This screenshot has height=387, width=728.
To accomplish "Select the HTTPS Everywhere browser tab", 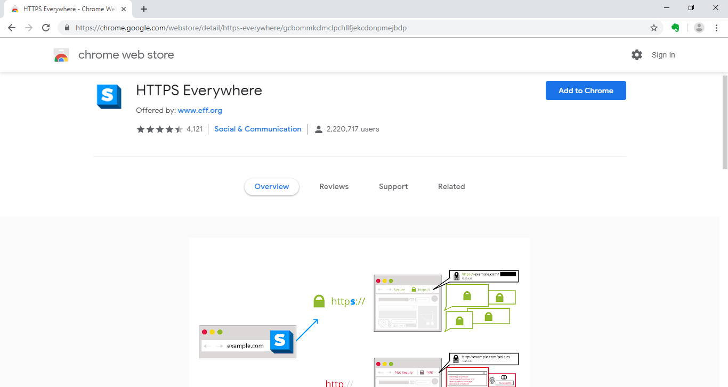I will pyautogui.click(x=69, y=9).
